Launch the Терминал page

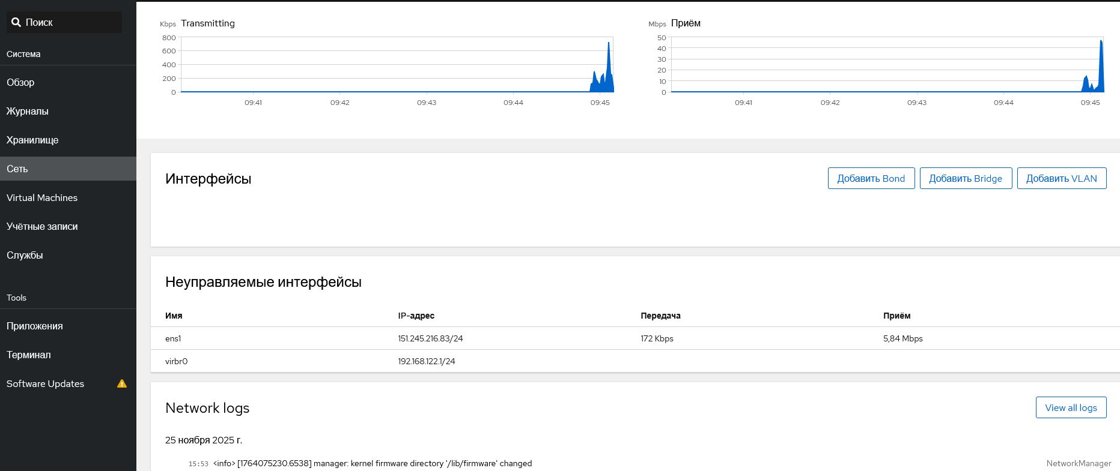pos(29,355)
